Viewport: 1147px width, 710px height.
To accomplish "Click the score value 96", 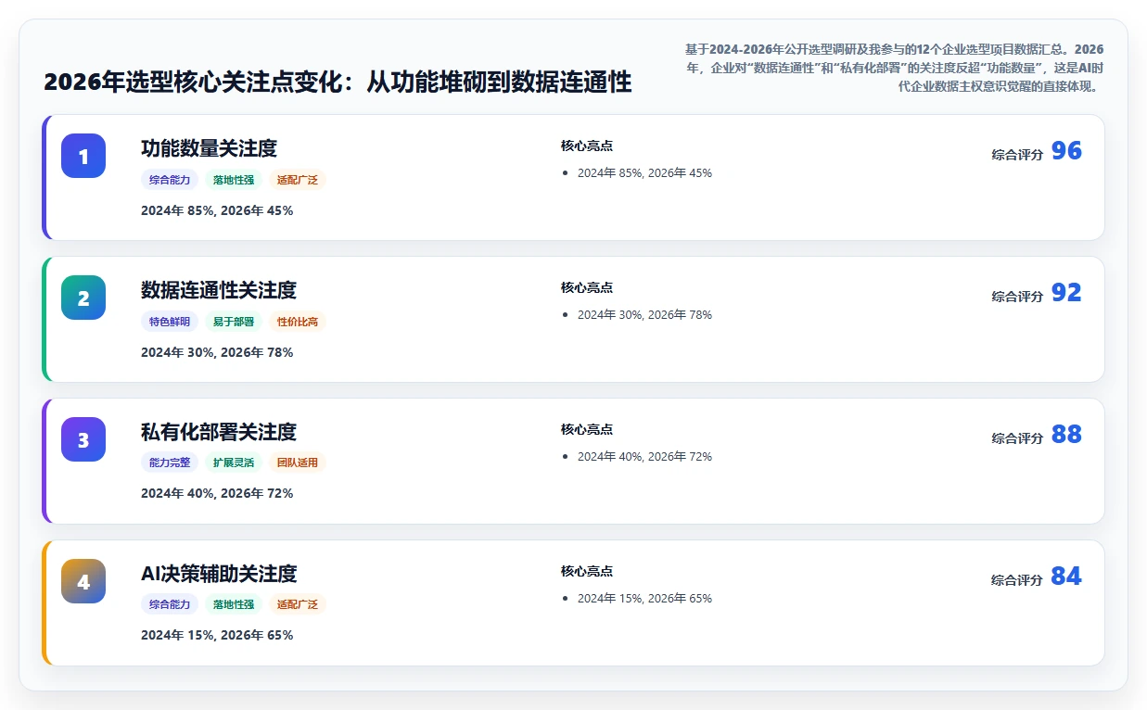I will pyautogui.click(x=1066, y=151).
